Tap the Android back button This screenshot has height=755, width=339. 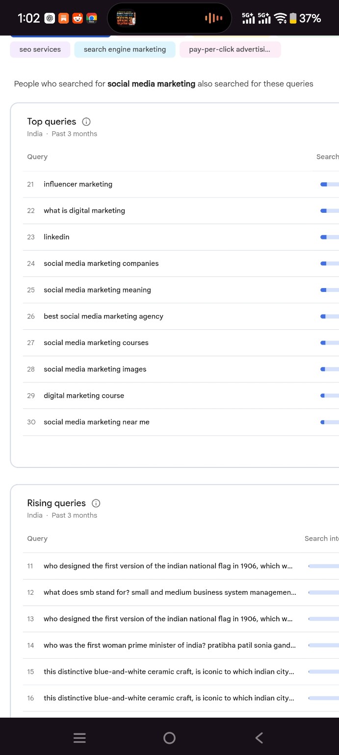tap(260, 738)
